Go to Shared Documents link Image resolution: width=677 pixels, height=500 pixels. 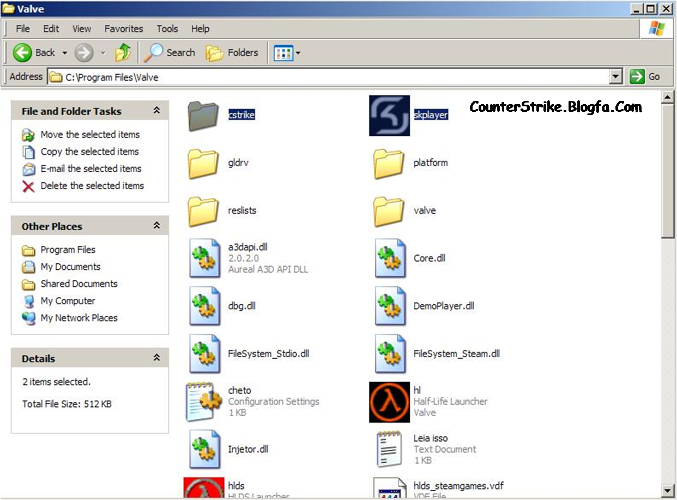click(x=79, y=284)
